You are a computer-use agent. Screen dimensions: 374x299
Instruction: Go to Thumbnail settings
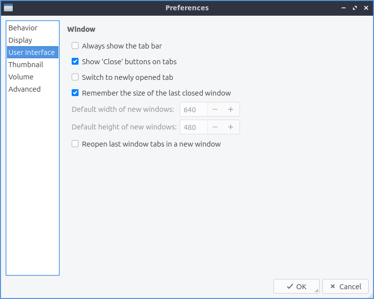point(26,65)
